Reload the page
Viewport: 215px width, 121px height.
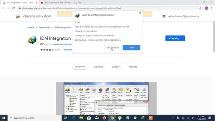tap(13, 8)
